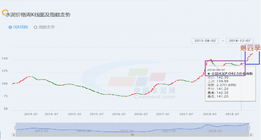Click the tooltip date 2018-09-07

click(x=216, y=70)
